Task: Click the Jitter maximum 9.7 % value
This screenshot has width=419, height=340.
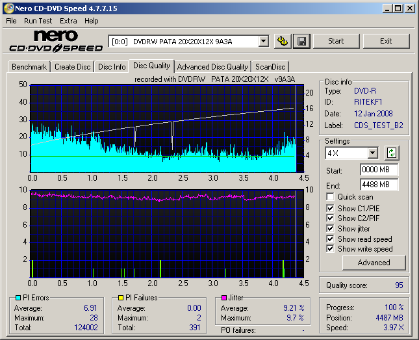Action: pyautogui.click(x=296, y=318)
